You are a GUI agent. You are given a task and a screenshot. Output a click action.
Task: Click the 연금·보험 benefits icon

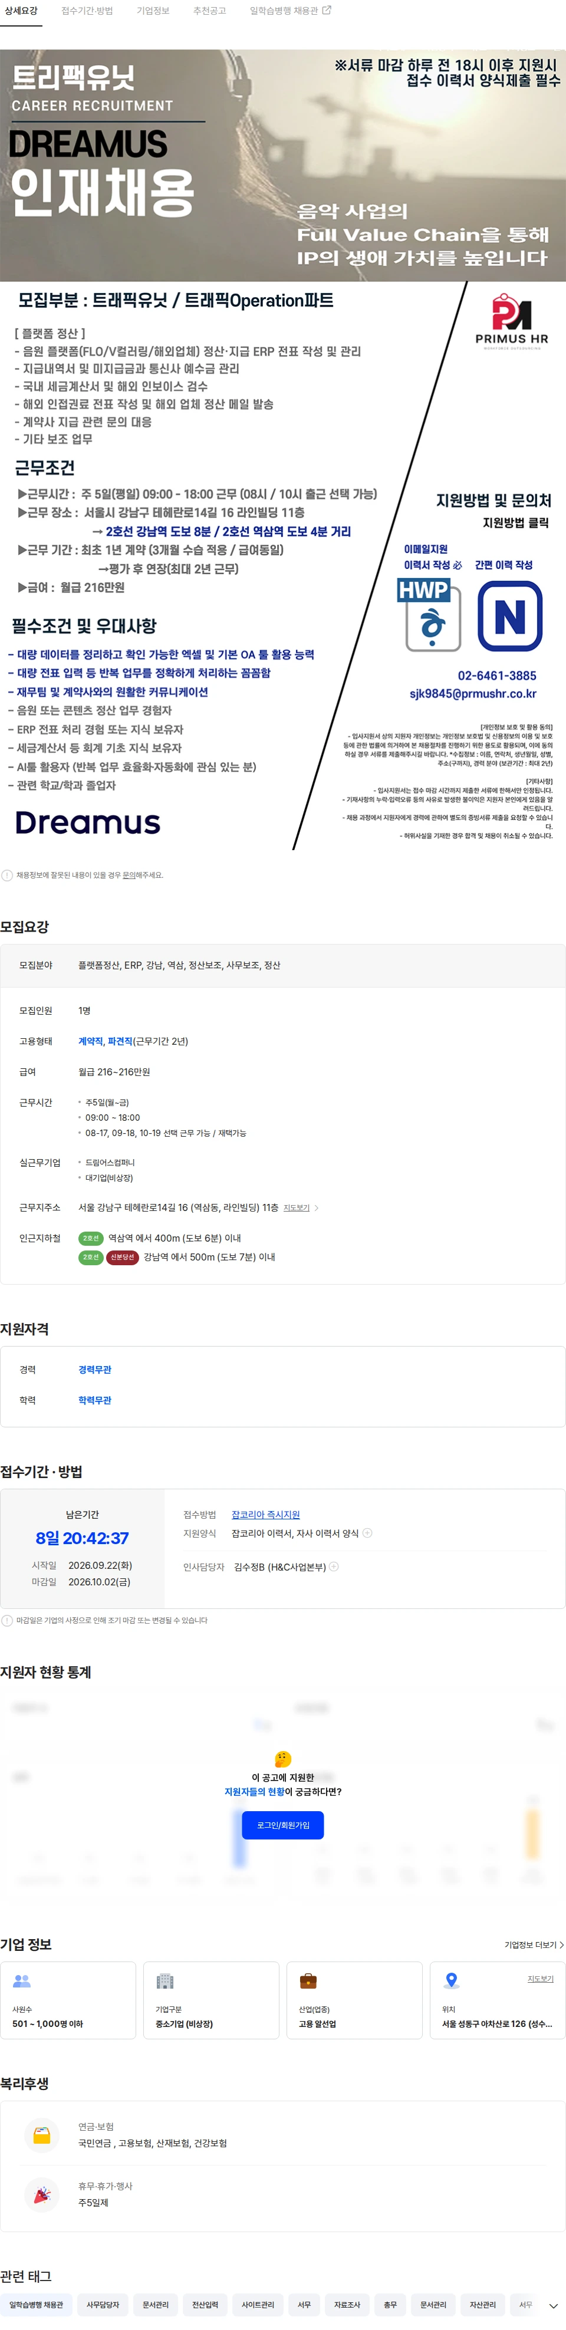pyautogui.click(x=42, y=2135)
